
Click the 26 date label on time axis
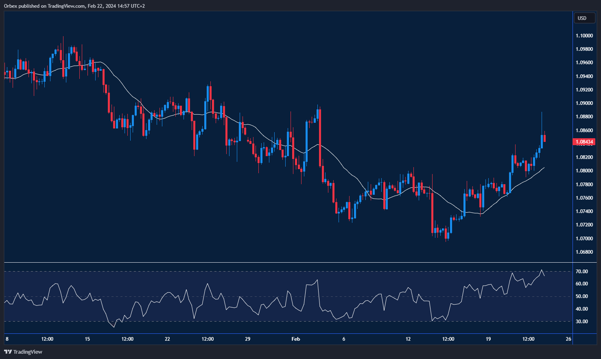(x=568, y=339)
